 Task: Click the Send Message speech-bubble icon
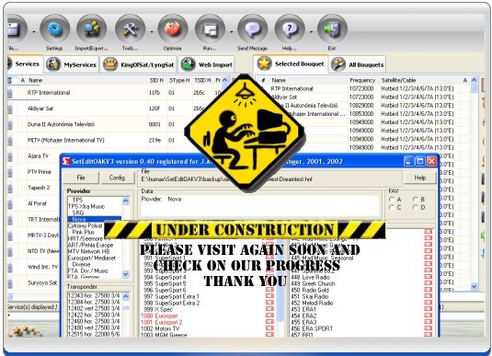coord(252,29)
